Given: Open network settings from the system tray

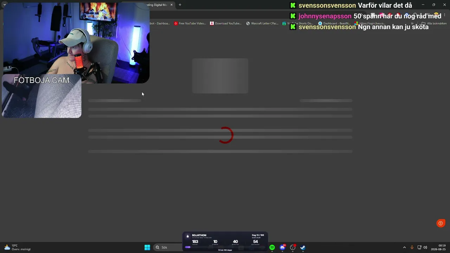Looking at the screenshot, I should tap(419, 247).
